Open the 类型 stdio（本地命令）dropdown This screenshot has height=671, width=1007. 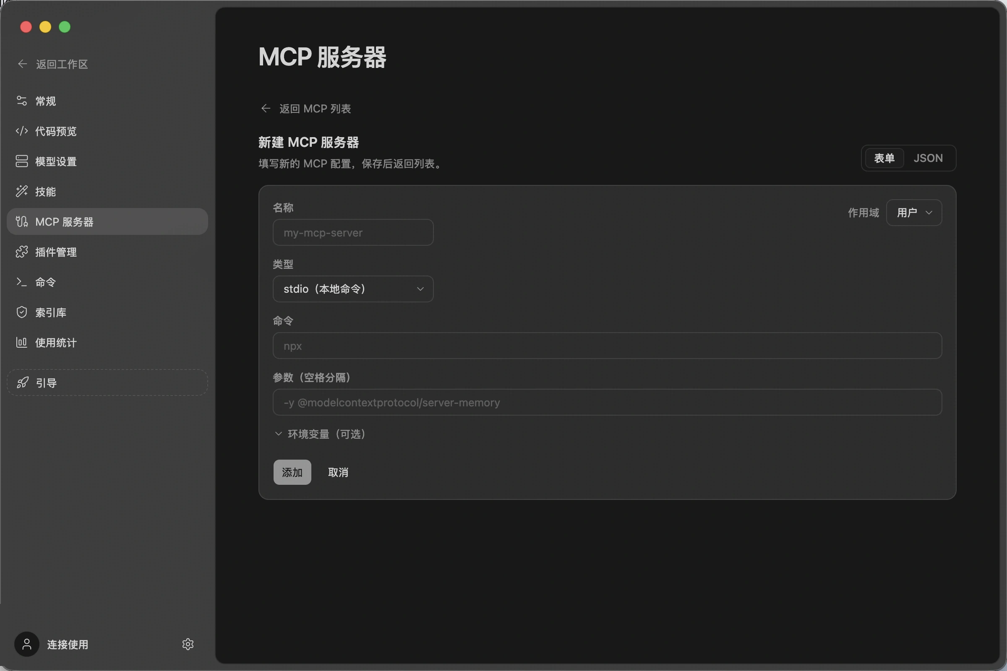353,289
